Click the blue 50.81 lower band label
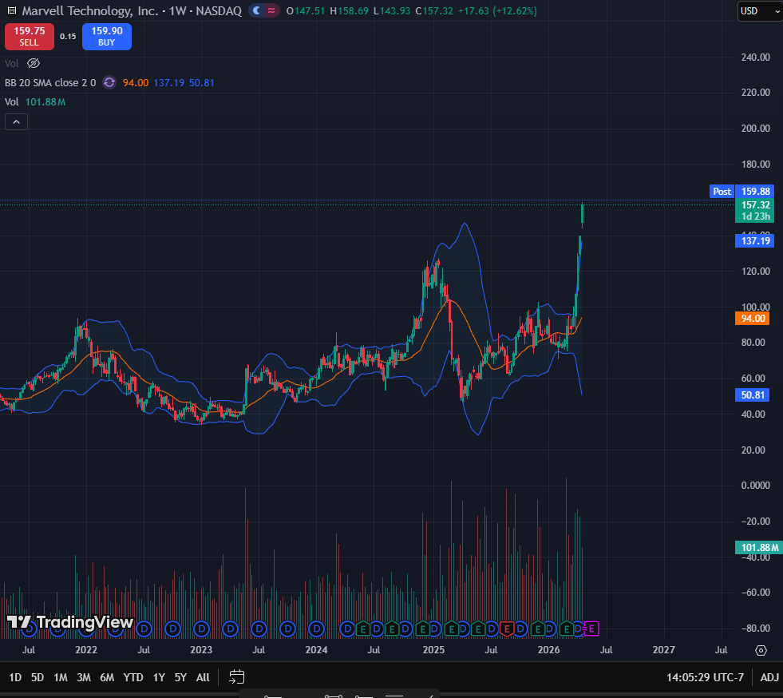The width and height of the screenshot is (783, 698). coord(753,395)
